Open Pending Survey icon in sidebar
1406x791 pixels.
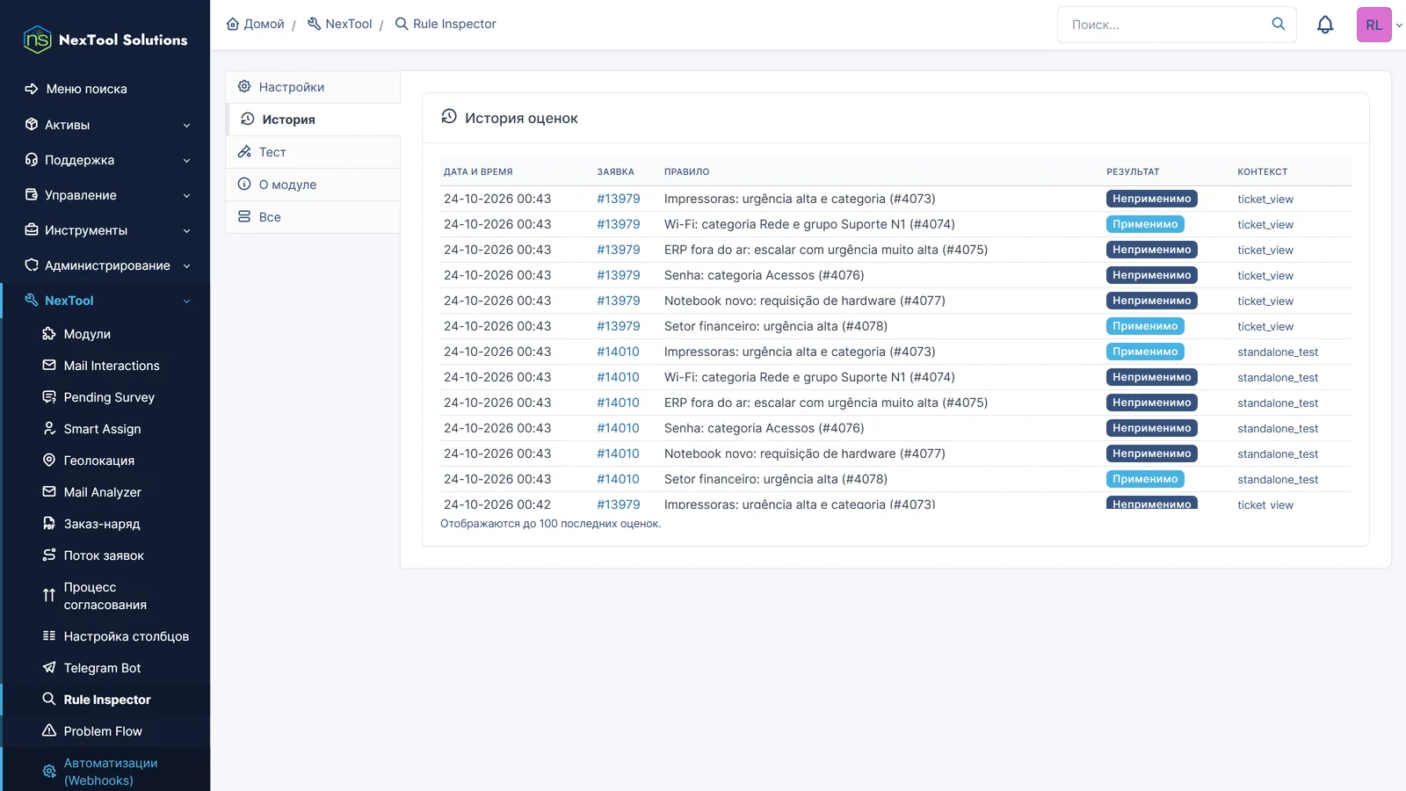(49, 397)
